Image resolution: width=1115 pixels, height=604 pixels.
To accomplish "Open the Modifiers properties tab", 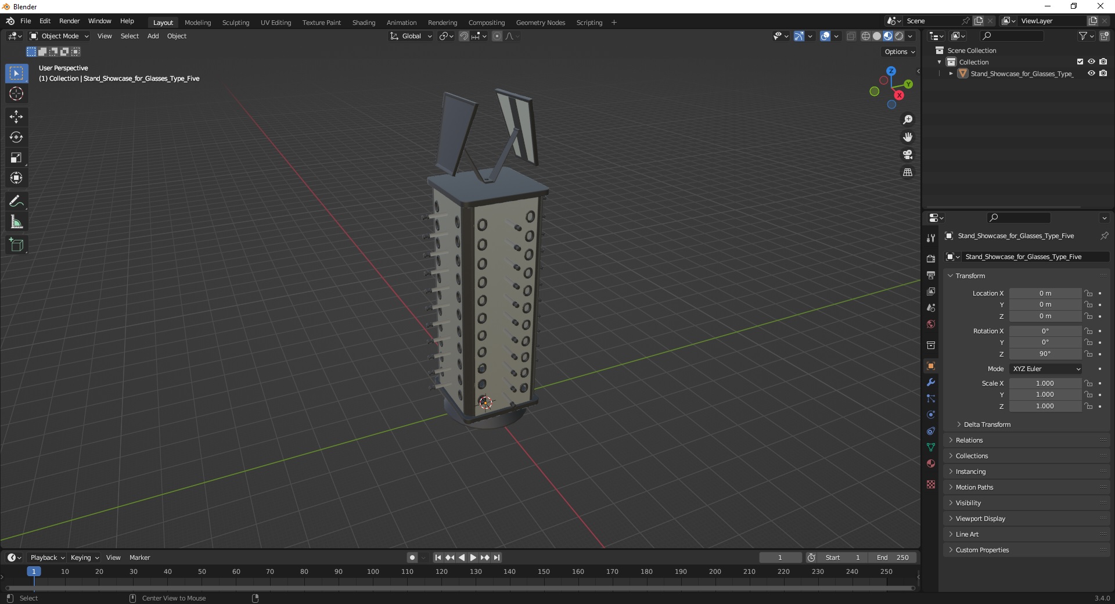I will pos(931,382).
